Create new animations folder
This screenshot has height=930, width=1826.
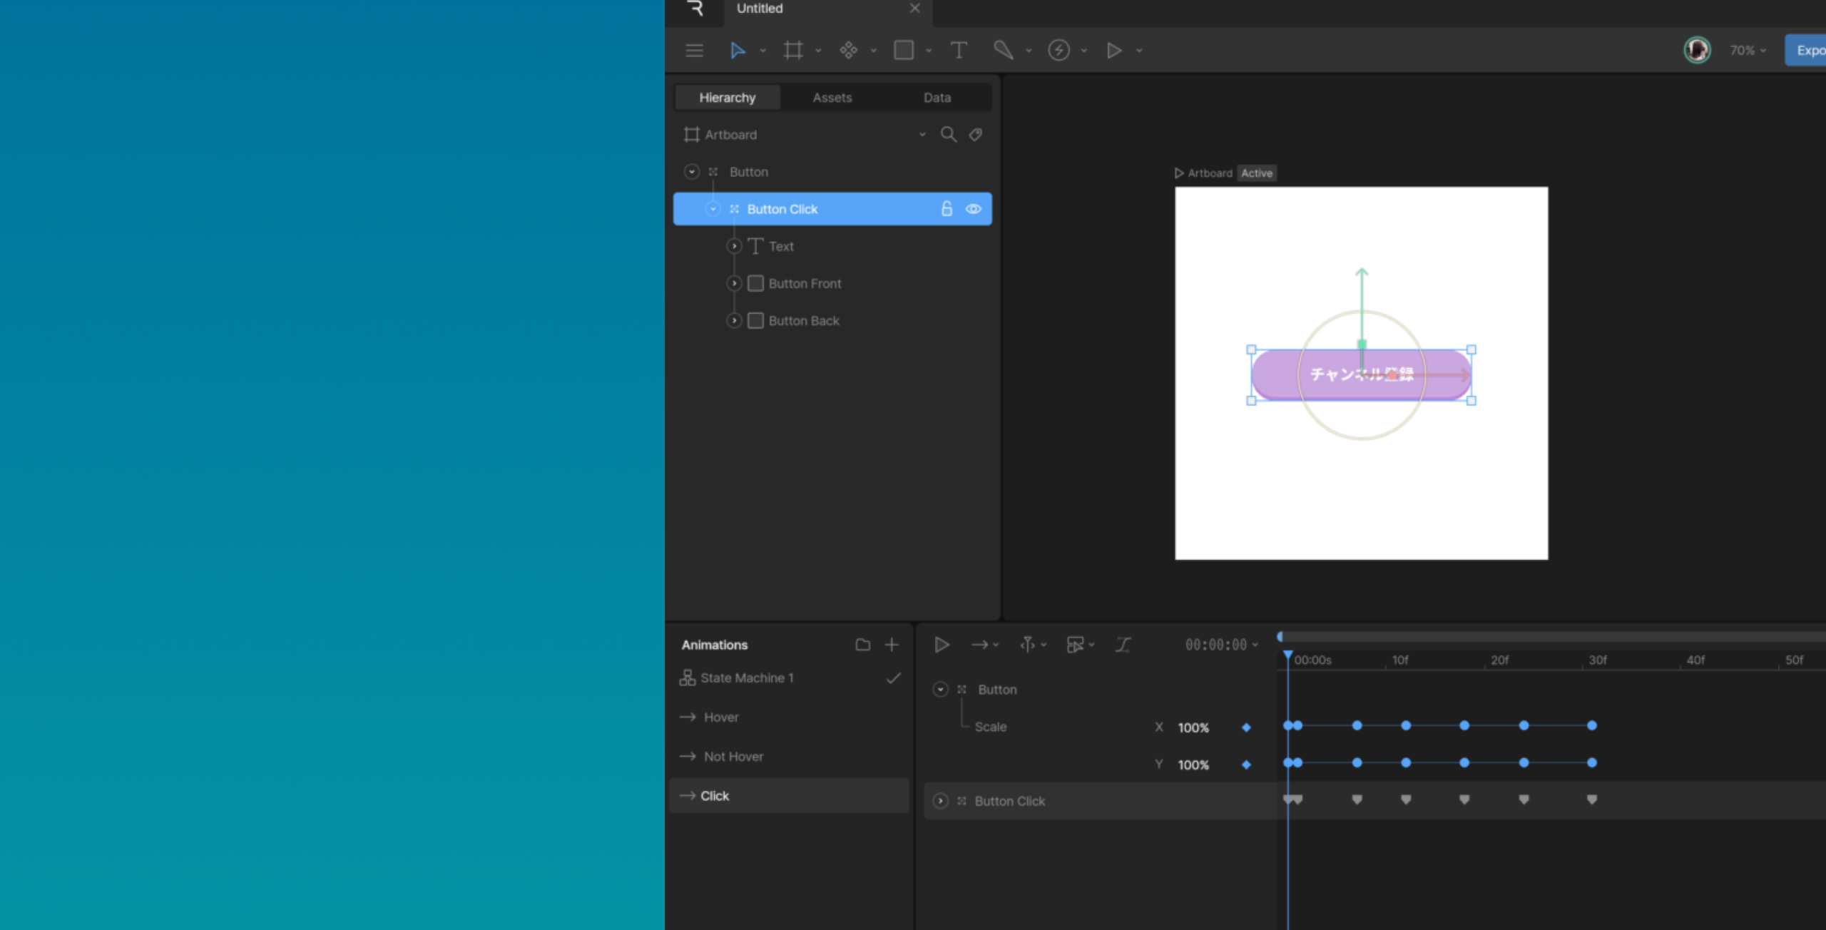coord(862,645)
